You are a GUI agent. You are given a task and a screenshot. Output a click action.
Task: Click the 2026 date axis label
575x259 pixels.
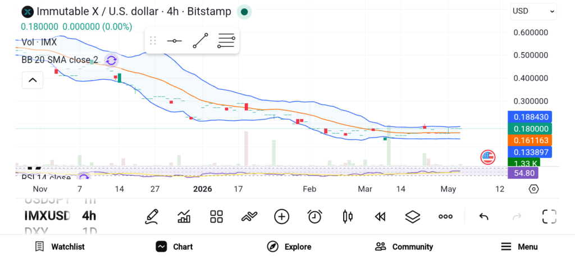pyautogui.click(x=202, y=189)
